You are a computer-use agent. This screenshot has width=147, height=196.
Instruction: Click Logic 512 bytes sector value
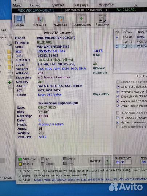pyautogui.click(x=50, y=95)
